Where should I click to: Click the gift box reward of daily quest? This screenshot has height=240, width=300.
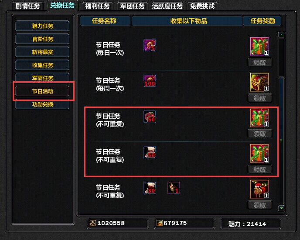(259, 47)
